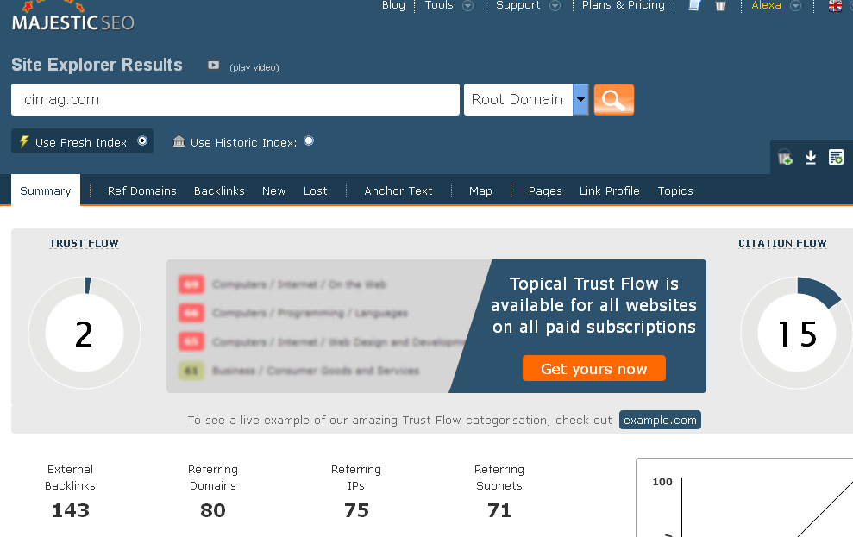The width and height of the screenshot is (853, 537).
Task: Click the play video icon
Action: click(x=213, y=66)
